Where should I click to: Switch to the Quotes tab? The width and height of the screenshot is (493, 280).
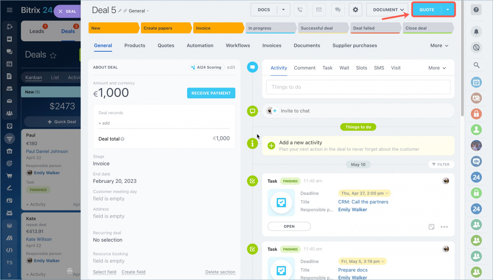pos(166,46)
